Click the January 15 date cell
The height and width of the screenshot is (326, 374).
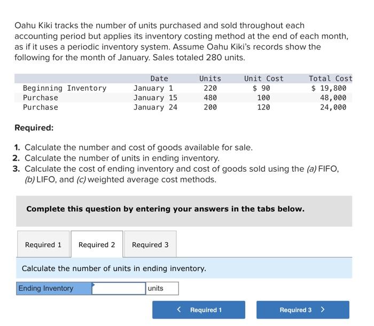(x=155, y=98)
